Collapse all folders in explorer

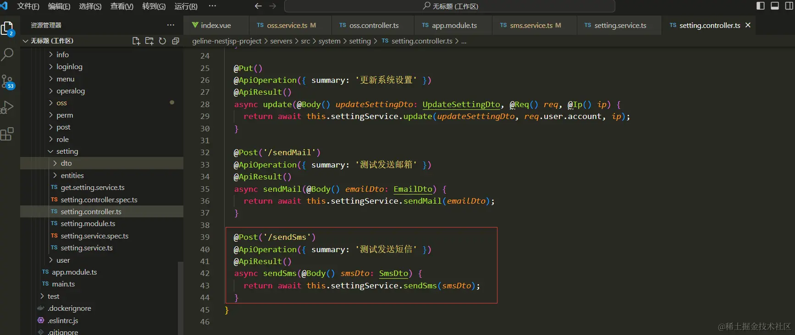pos(175,41)
